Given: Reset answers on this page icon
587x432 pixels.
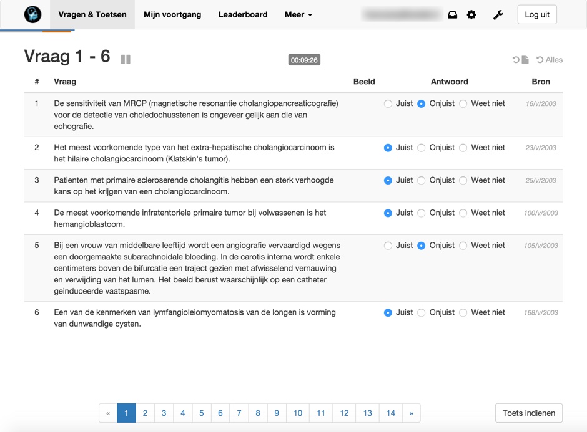Looking at the screenshot, I should point(521,60).
